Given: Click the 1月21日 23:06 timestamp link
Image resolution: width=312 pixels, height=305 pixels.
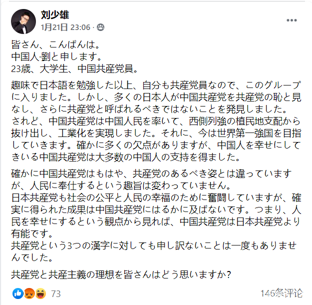Looking at the screenshot, I should point(65,27).
